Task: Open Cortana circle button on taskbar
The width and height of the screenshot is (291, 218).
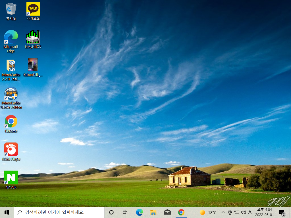Action: [x=111, y=212]
